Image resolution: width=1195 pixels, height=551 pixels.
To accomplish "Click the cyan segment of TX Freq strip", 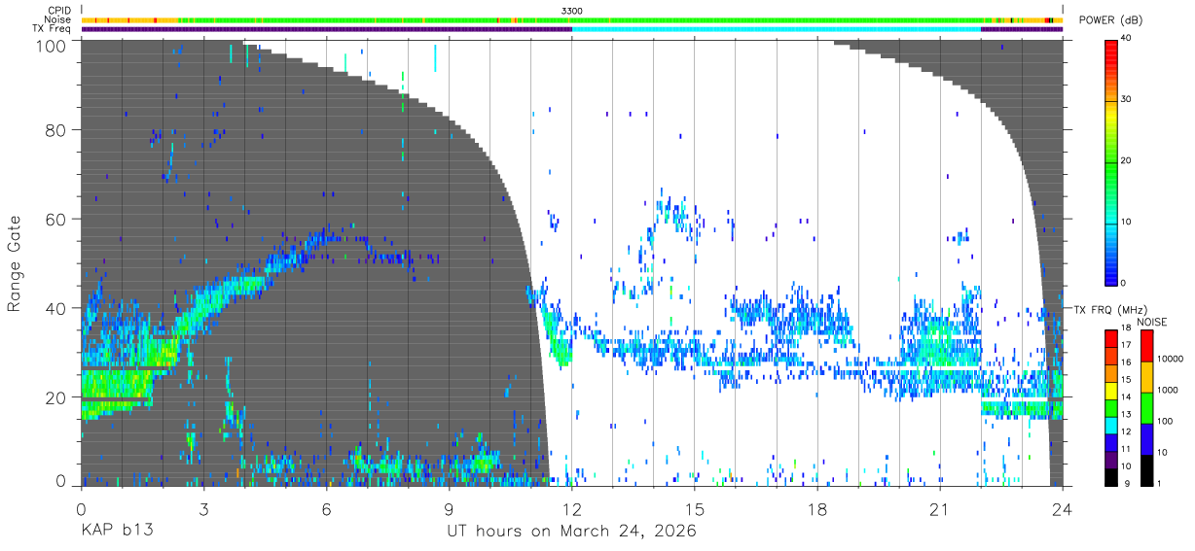I will (x=777, y=29).
